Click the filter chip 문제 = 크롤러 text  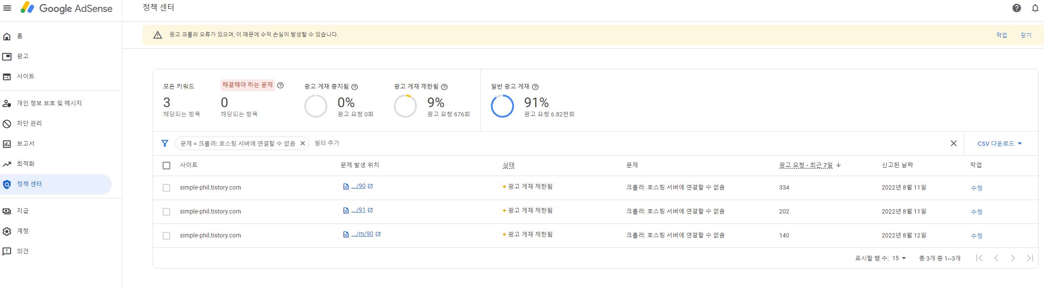[238, 143]
